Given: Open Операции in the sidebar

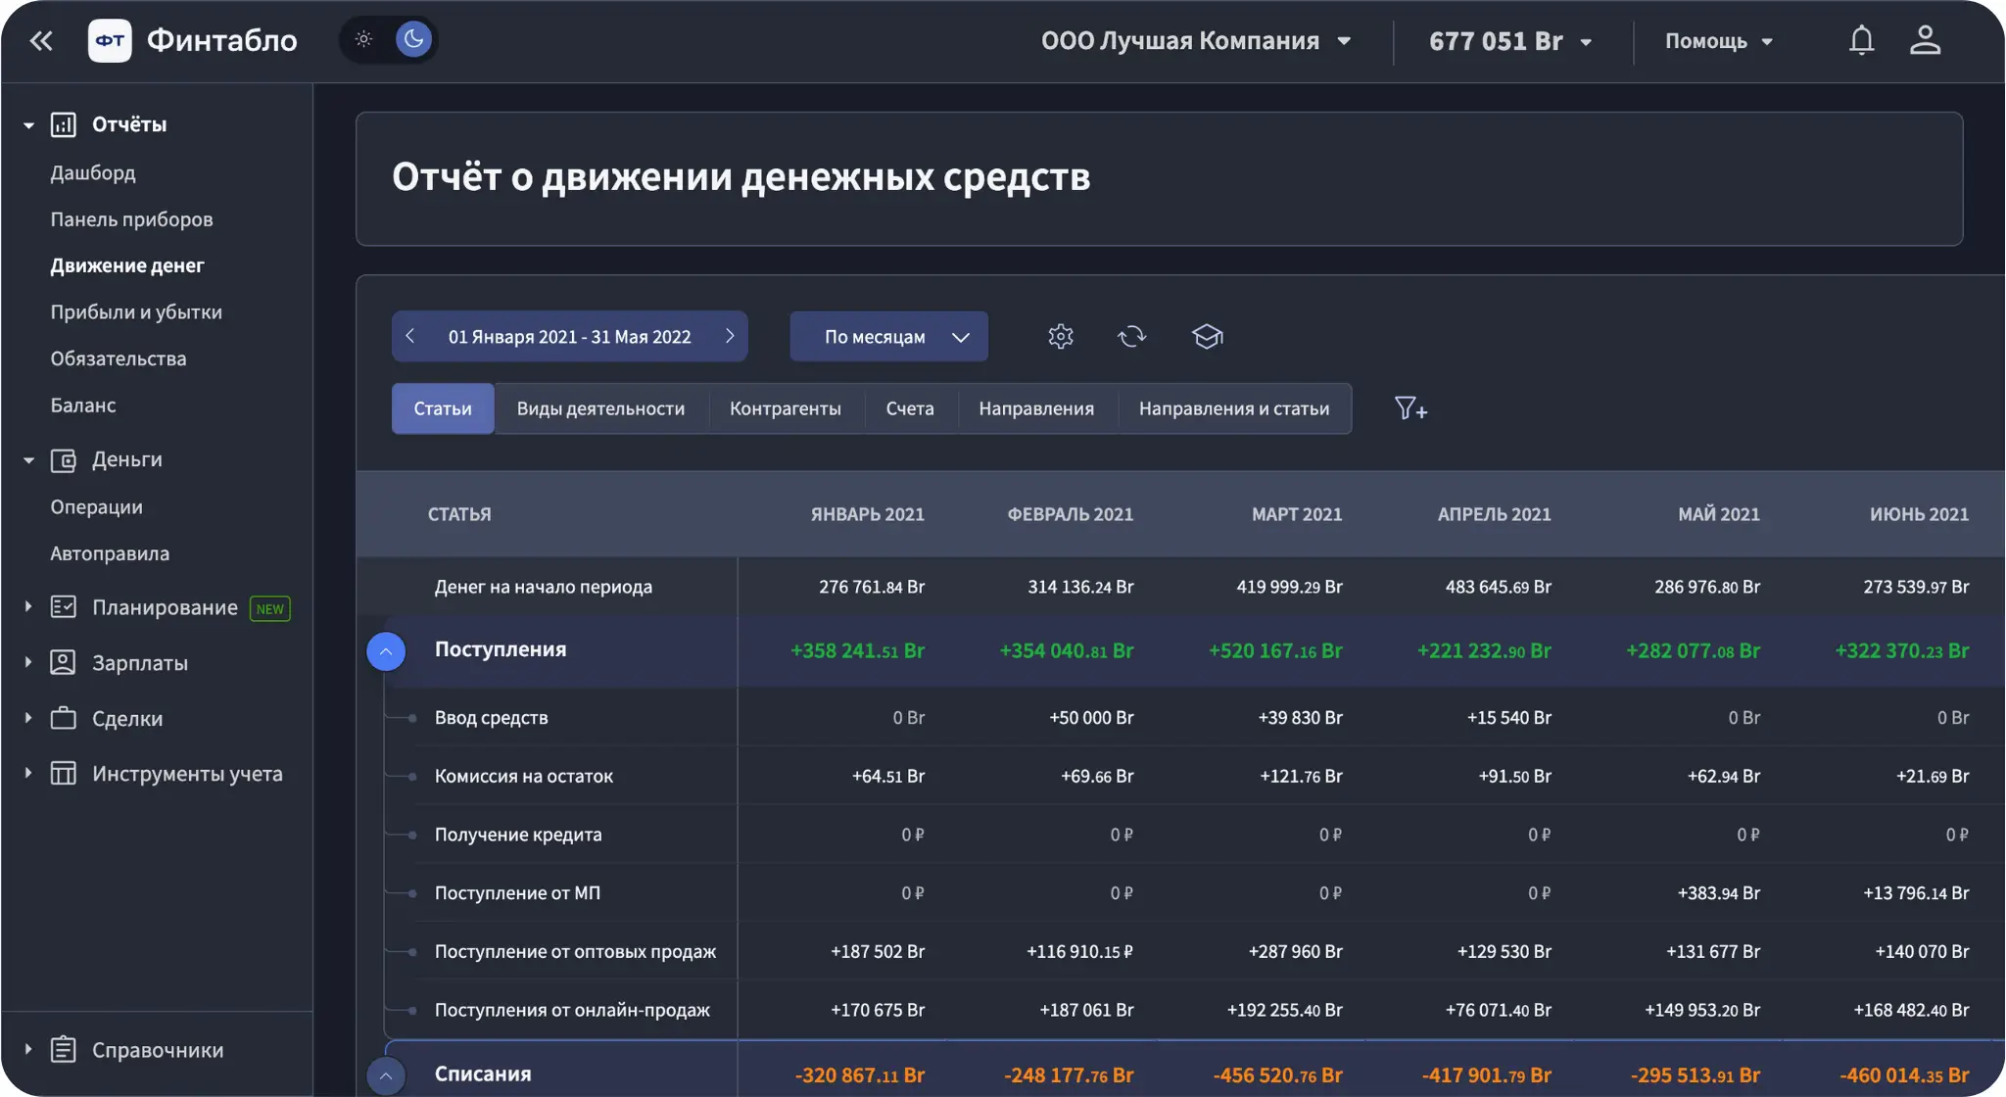Looking at the screenshot, I should tap(96, 506).
